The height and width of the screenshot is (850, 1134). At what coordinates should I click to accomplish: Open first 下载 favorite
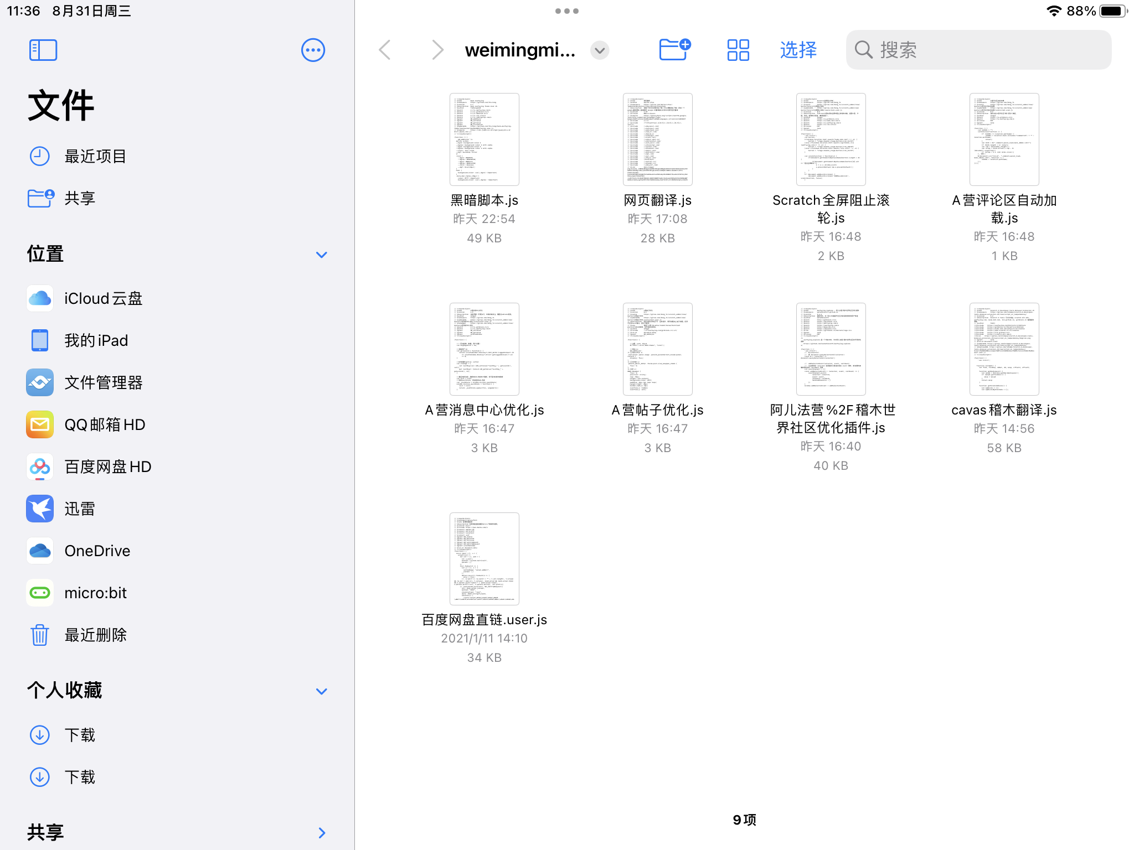(x=177, y=735)
